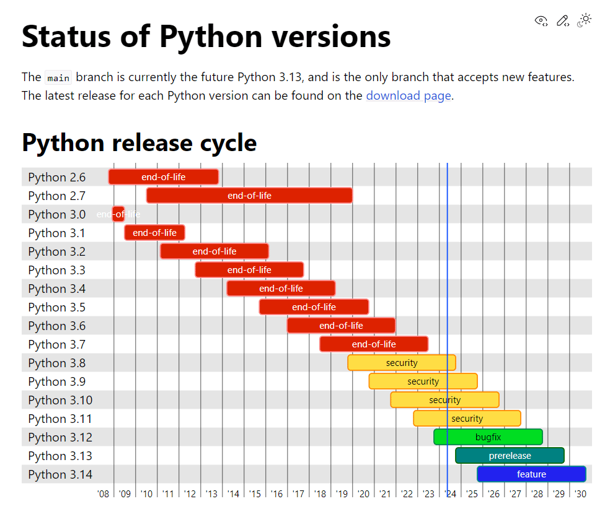Screen dimensions: 610x522
Task: Click the Python 2.7 end-of-life bar
Action: coord(249,196)
